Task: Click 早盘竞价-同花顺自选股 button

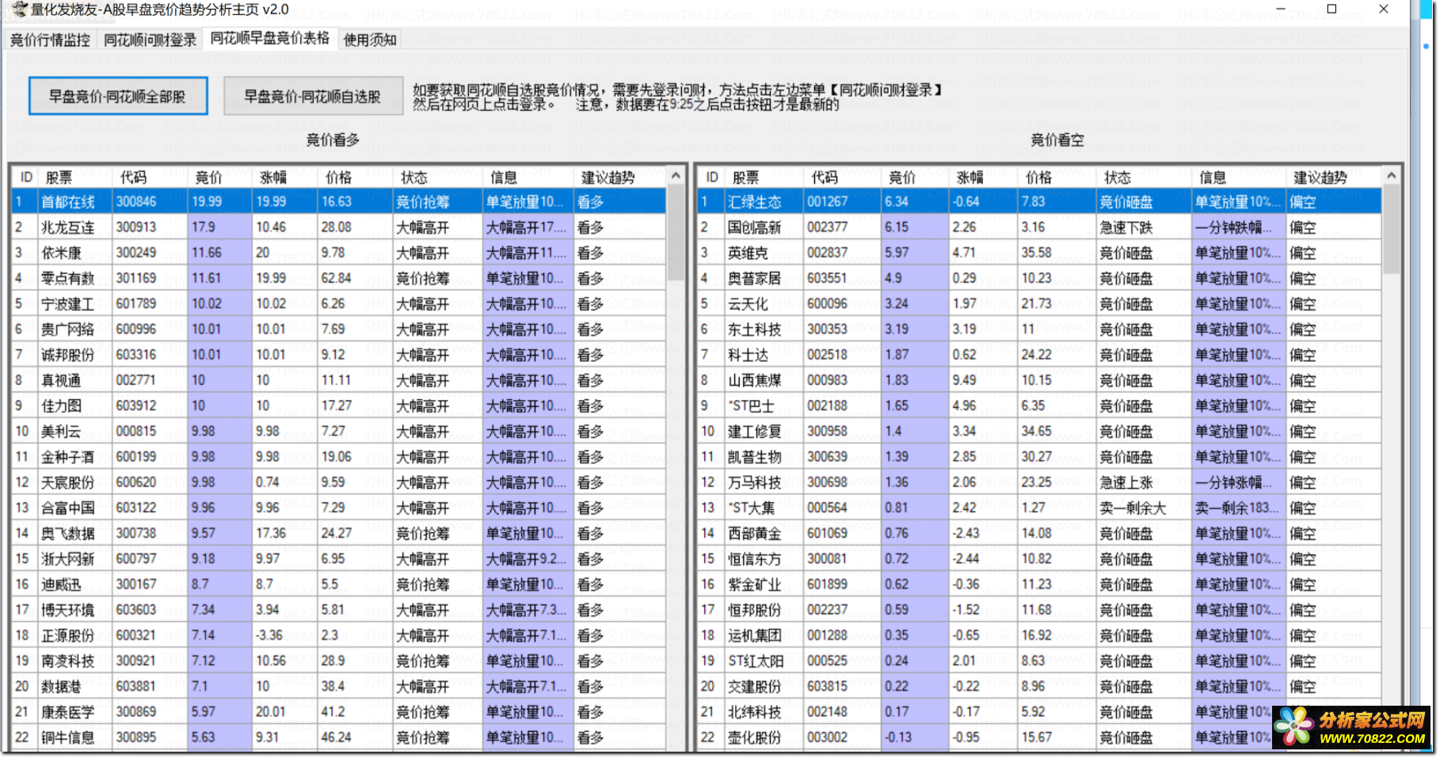Action: (x=313, y=96)
